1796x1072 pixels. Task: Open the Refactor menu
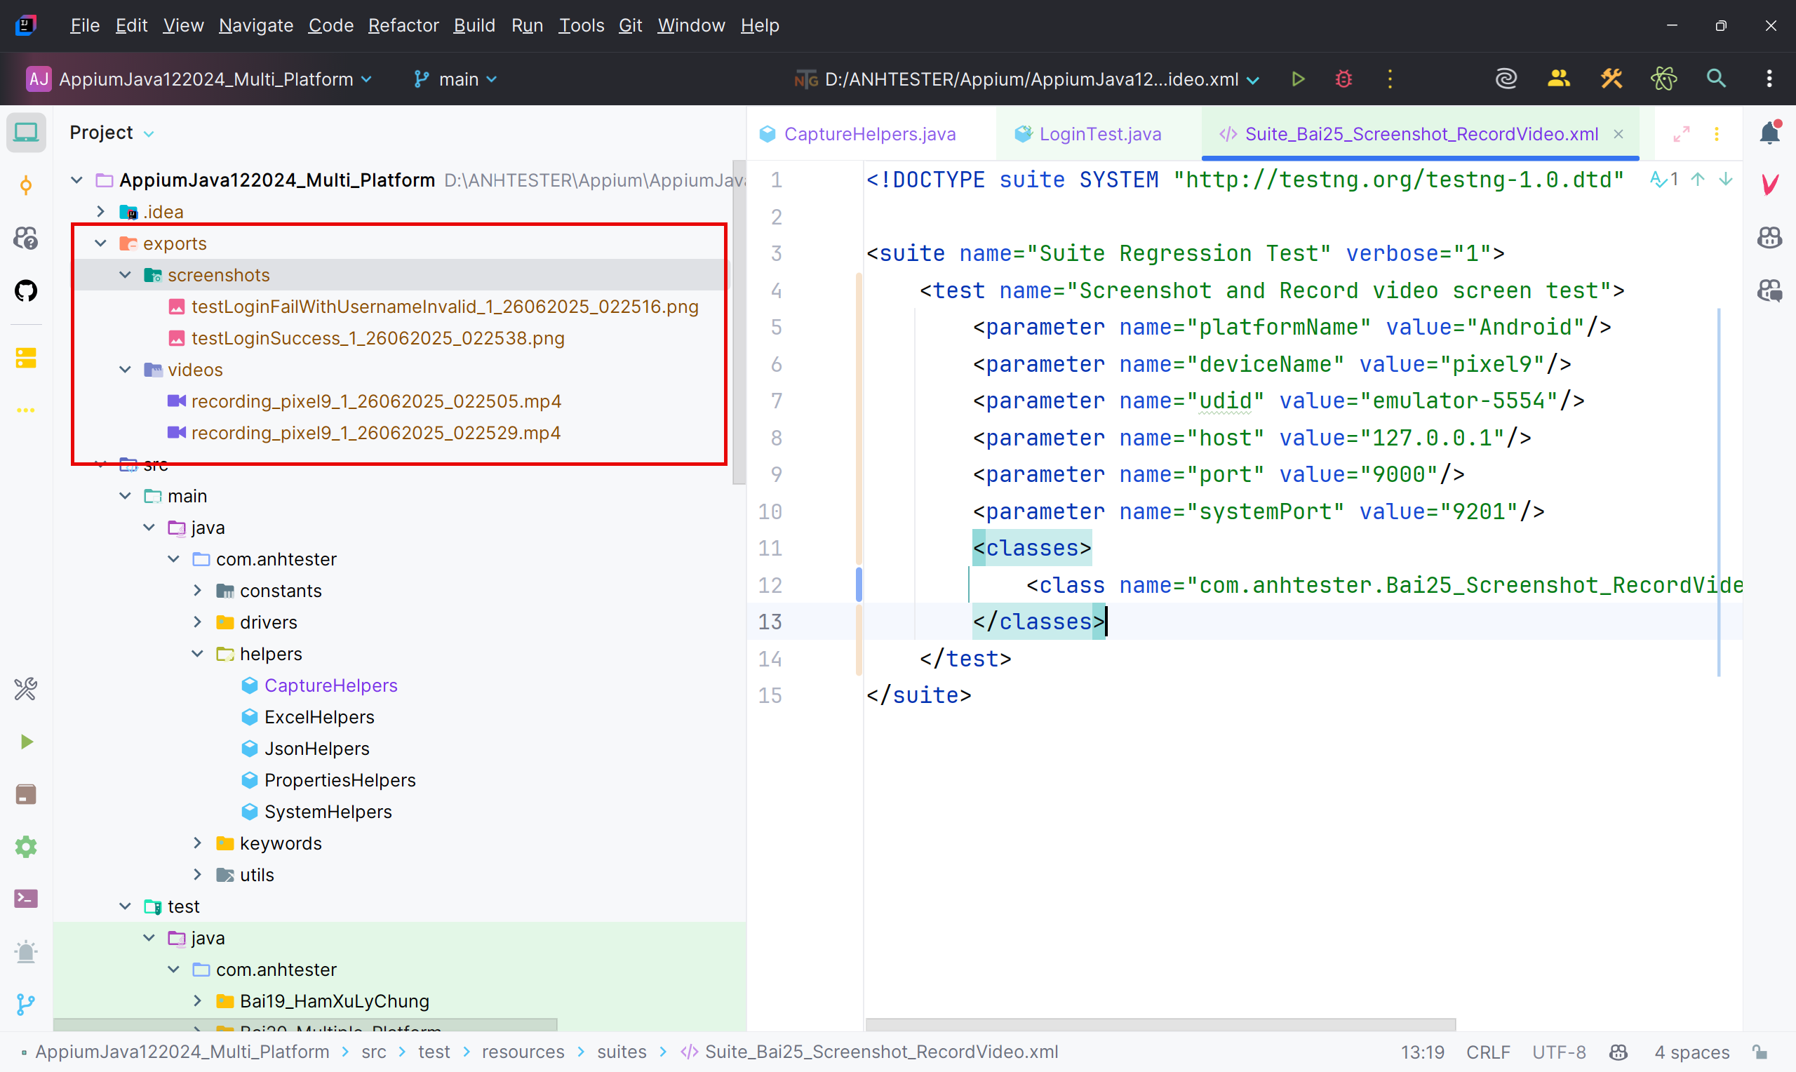(403, 25)
